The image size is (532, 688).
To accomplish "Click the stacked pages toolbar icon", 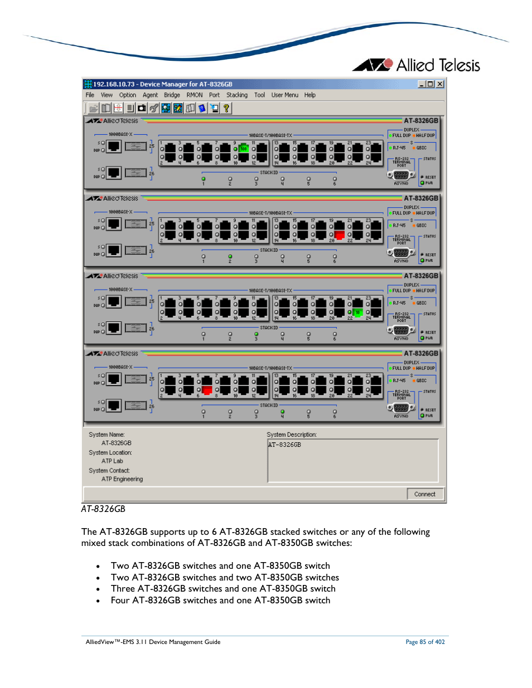I will [130, 108].
